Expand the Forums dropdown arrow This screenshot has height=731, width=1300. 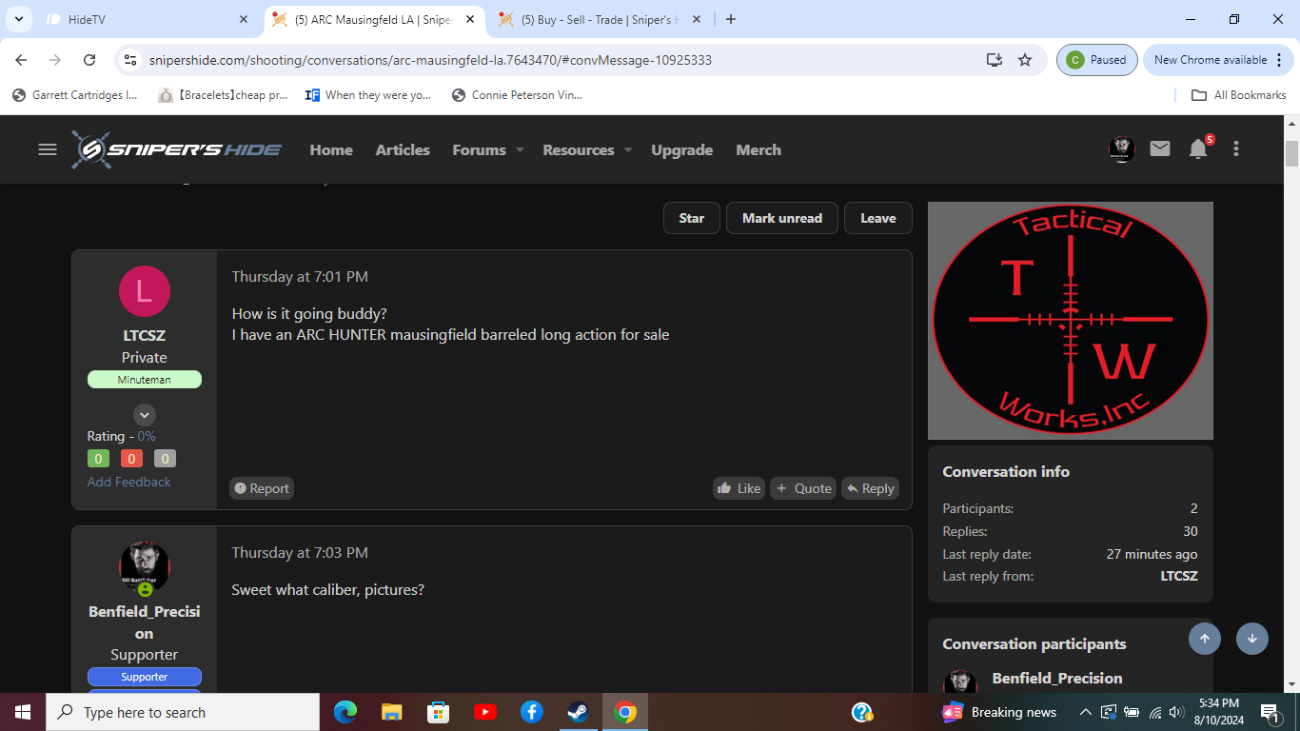pyautogui.click(x=520, y=150)
